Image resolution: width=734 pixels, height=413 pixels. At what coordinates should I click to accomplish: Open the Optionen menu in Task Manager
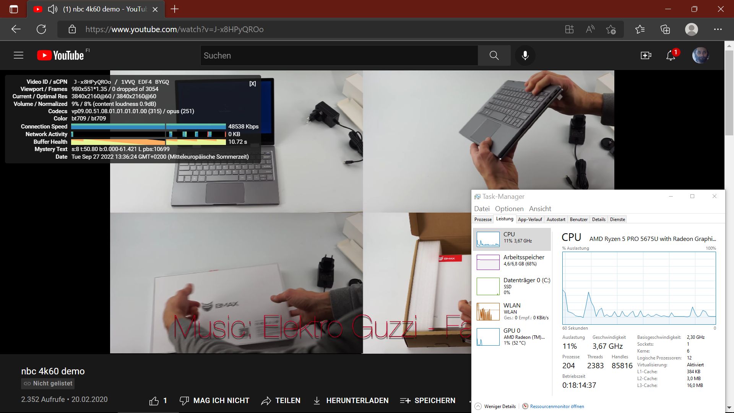click(509, 209)
